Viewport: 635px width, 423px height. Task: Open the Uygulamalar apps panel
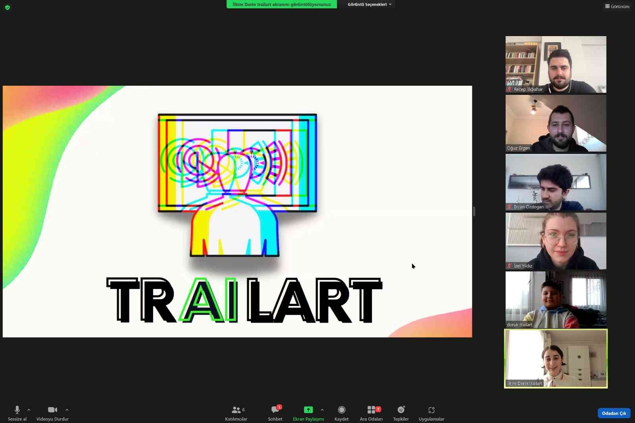click(431, 410)
